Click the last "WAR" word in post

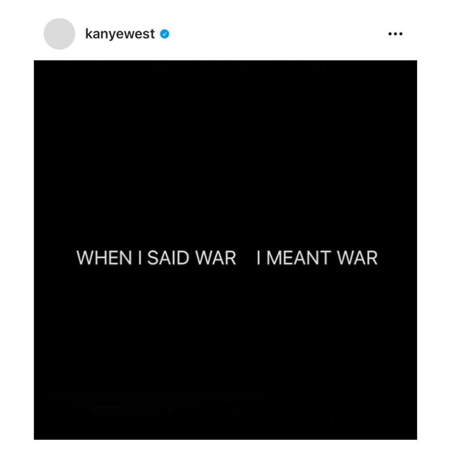click(357, 258)
